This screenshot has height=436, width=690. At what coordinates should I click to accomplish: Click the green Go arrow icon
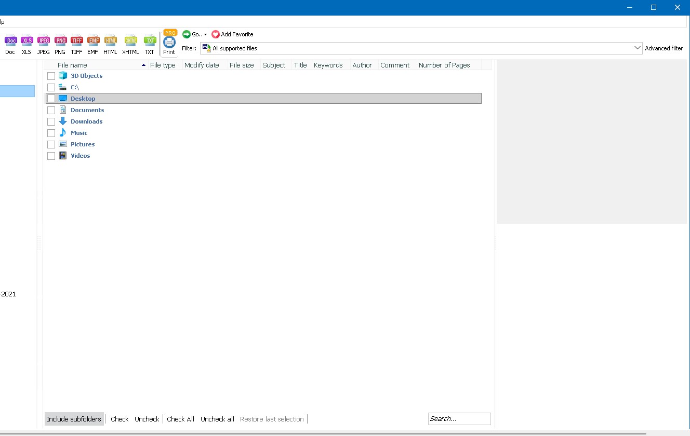[187, 34]
